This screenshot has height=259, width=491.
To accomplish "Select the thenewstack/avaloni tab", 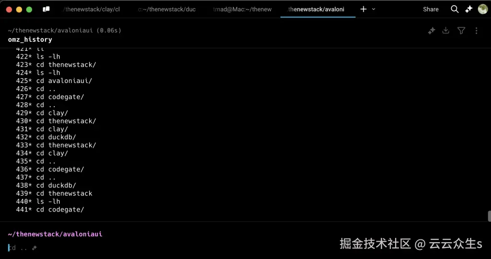I will point(318,10).
